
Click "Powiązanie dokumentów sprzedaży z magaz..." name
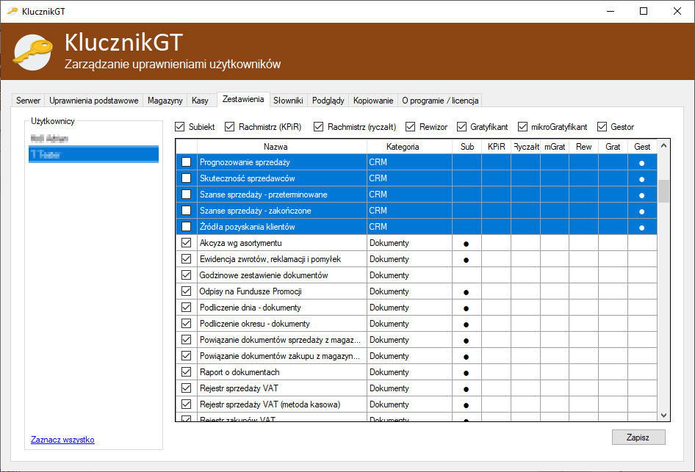280,340
